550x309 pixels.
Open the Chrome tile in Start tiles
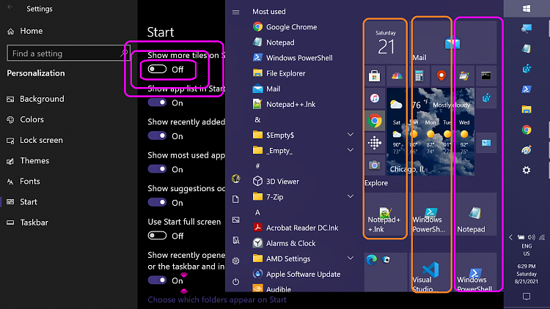tap(374, 121)
